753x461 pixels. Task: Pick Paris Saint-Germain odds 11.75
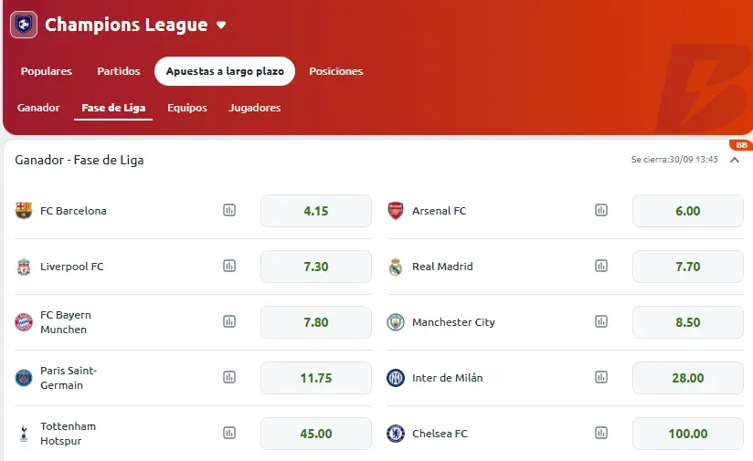[316, 378]
